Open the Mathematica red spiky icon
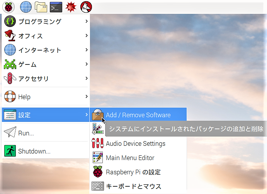267x194 pixels. pyautogui.click(x=71, y=7)
